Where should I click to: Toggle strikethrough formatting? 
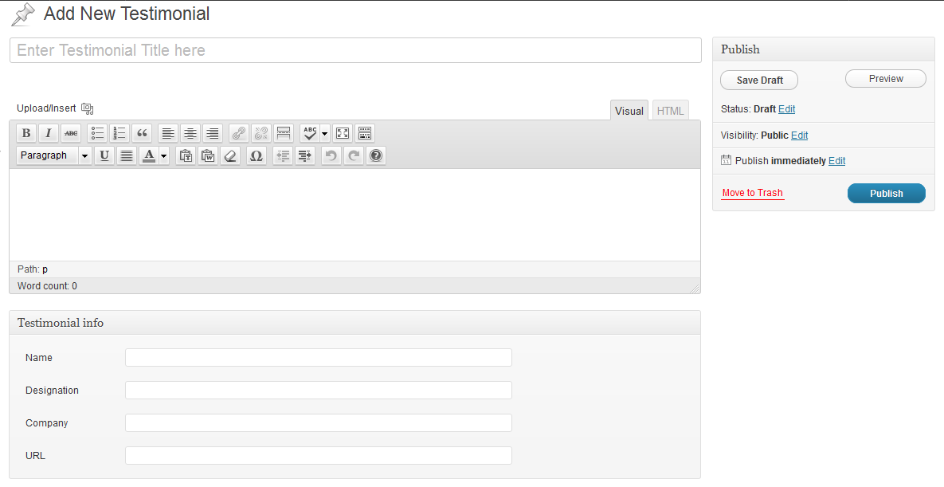click(71, 133)
